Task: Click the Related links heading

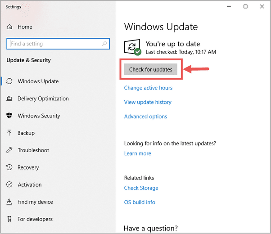Action: coord(139,178)
